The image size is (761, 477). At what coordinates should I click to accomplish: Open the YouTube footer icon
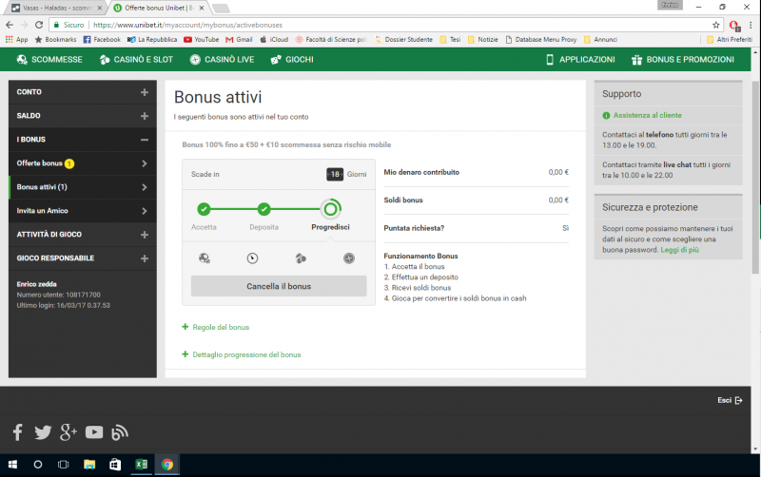pos(94,432)
